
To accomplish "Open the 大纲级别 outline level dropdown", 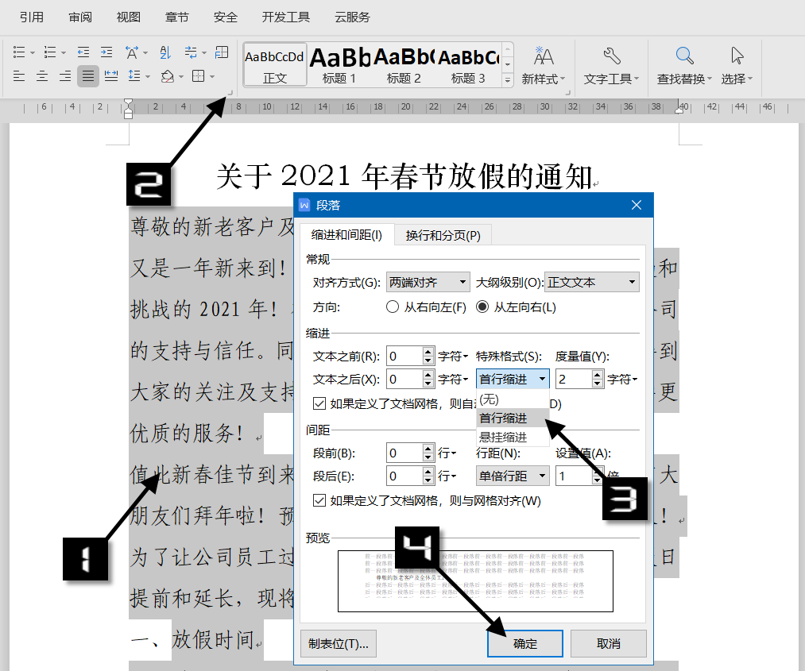I will [591, 282].
